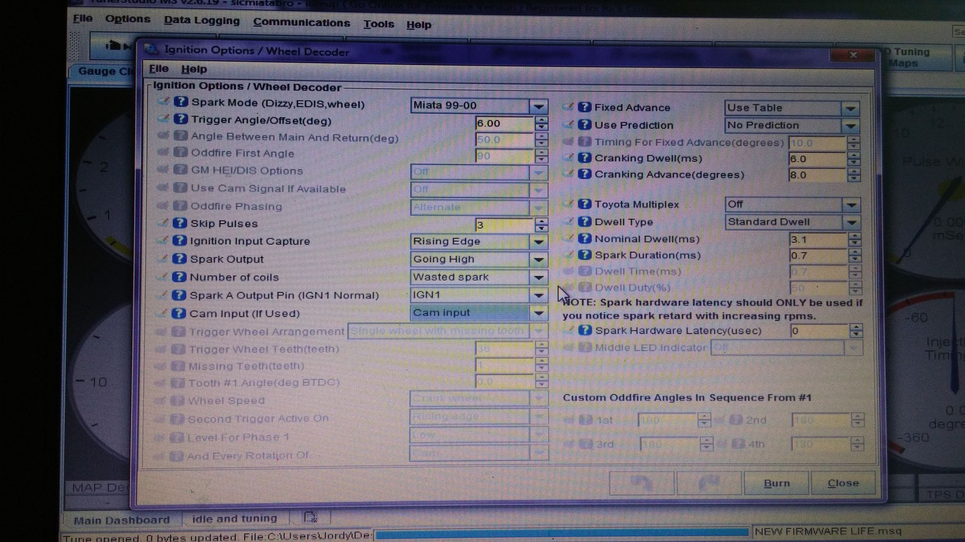Click the Nominal Dwell(ms) value field
Viewport: 965px width, 542px height.
point(817,239)
